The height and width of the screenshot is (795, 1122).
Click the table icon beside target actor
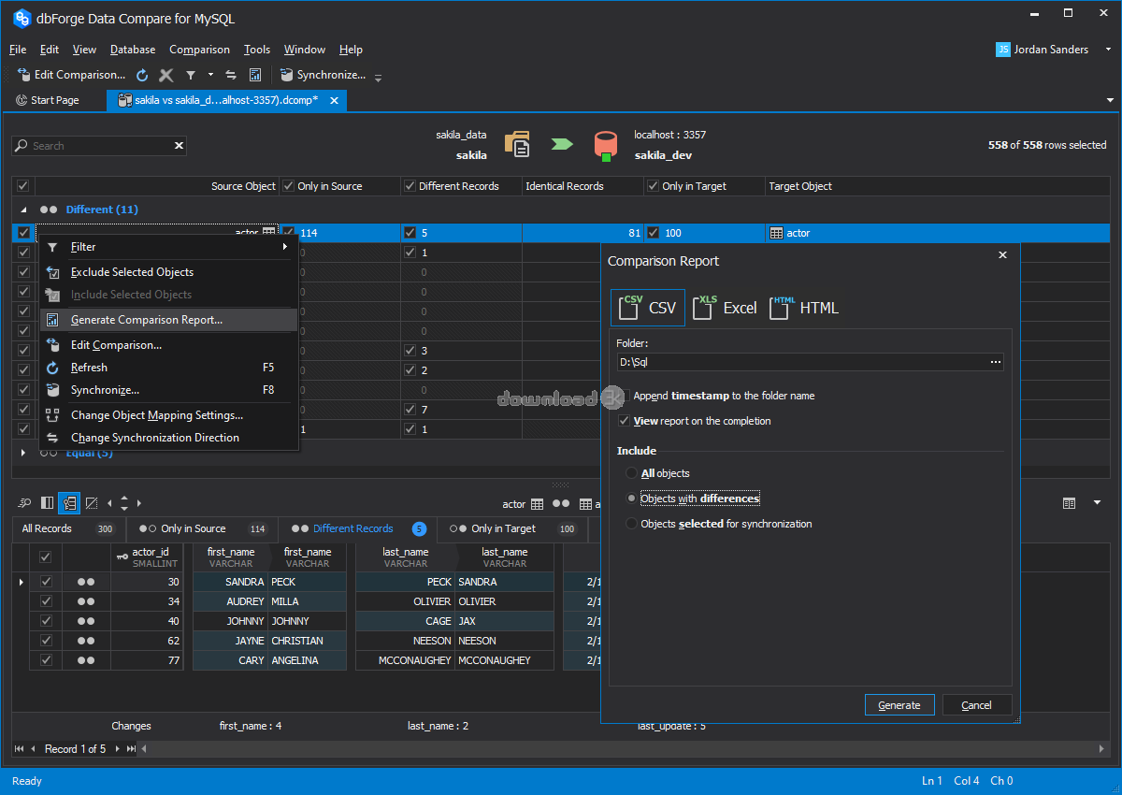[776, 233]
